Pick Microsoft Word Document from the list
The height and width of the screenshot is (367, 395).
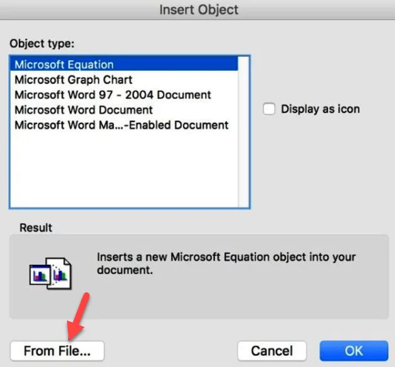(124, 110)
